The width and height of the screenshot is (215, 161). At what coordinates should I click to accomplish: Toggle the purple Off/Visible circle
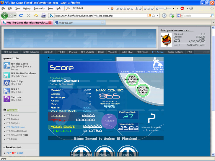(109, 121)
